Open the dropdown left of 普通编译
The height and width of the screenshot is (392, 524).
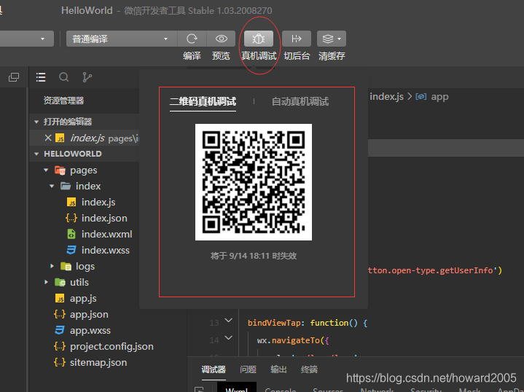click(x=27, y=39)
